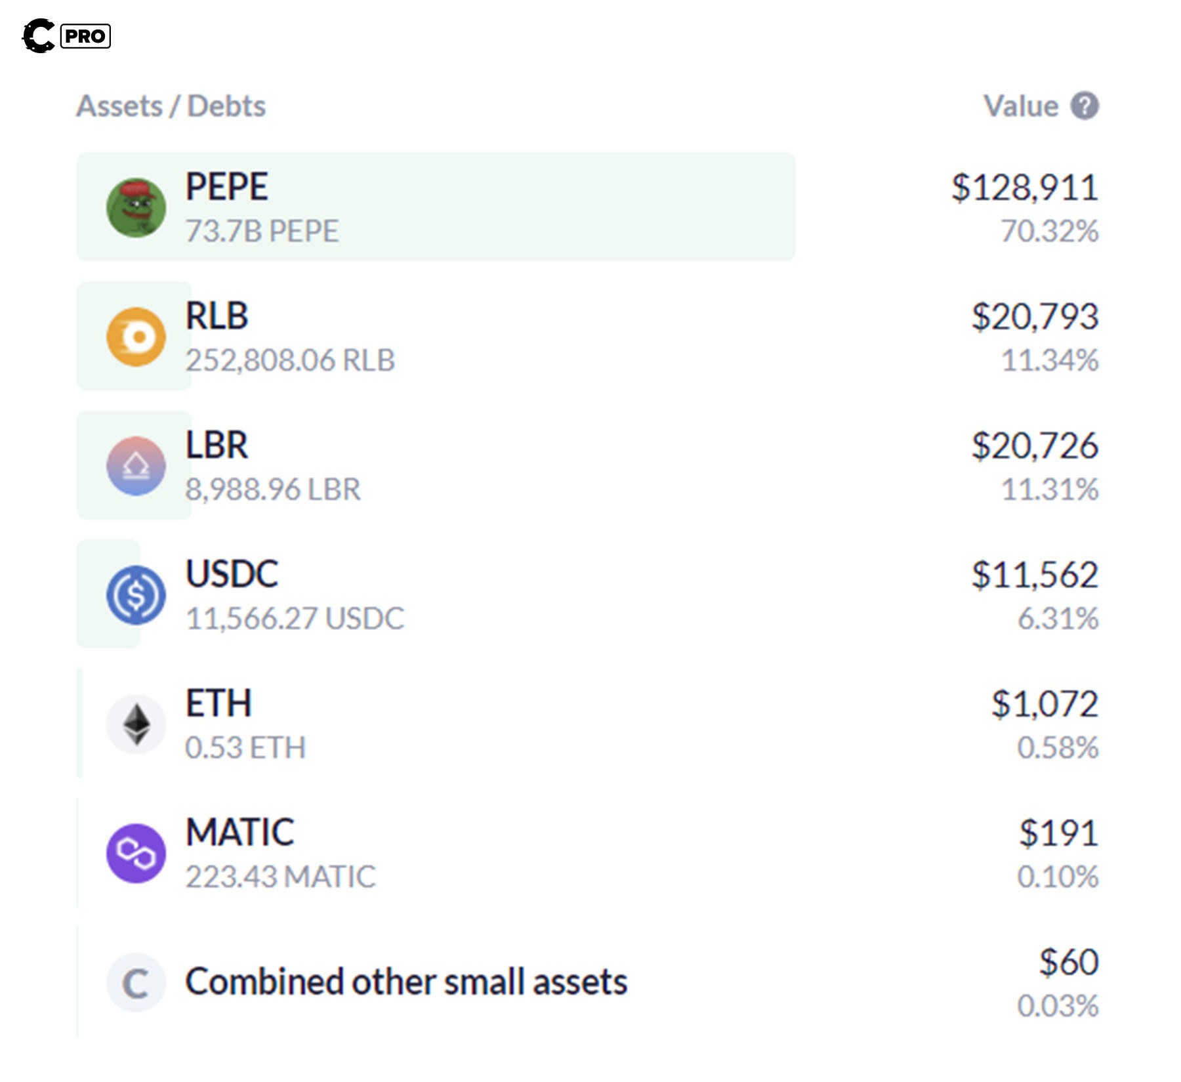Expand Combined other small assets row
The width and height of the screenshot is (1181, 1082).
click(406, 982)
